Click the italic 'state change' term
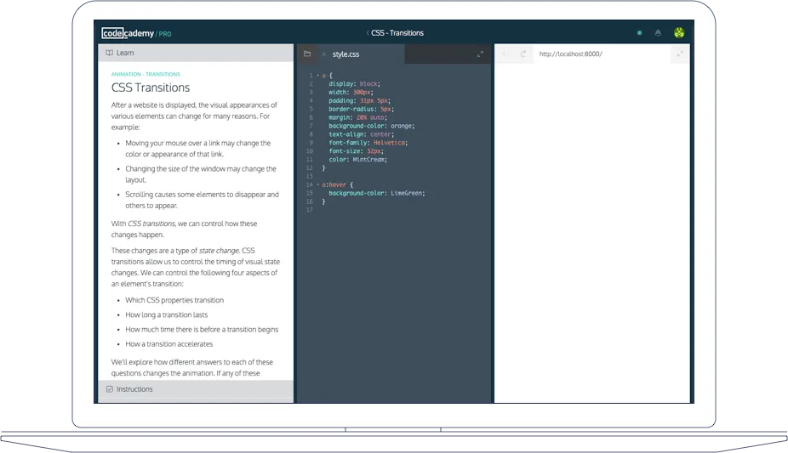 tap(219, 251)
